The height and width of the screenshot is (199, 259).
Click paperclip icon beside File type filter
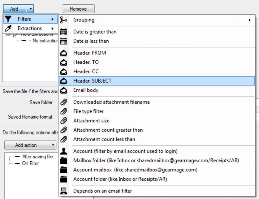point(64,111)
